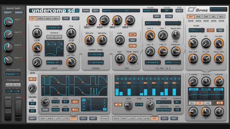The height and width of the screenshot is (129, 230).
Task: Switch to the LFO3 tab
Action: [x=132, y=119]
